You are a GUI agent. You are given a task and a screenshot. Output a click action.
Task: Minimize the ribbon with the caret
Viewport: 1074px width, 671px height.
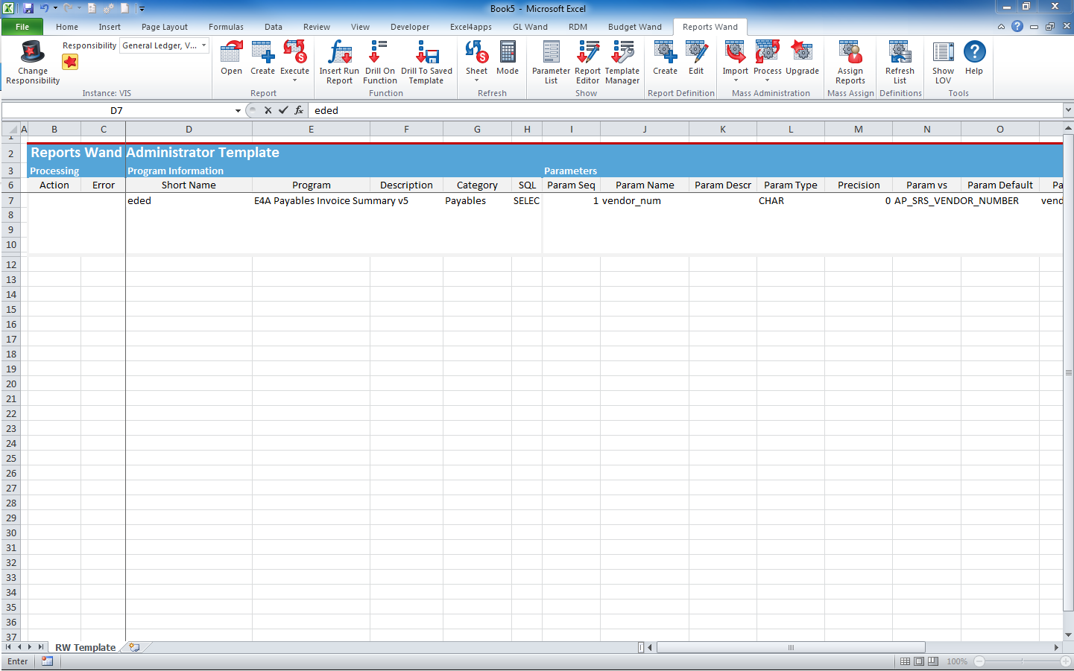point(1001,27)
